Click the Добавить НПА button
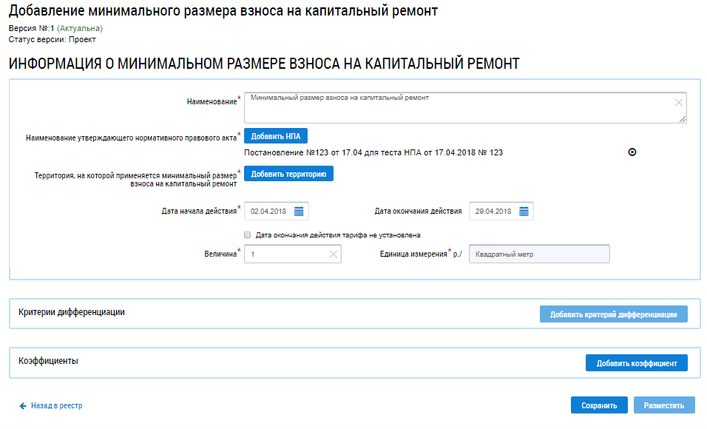 [x=276, y=136]
